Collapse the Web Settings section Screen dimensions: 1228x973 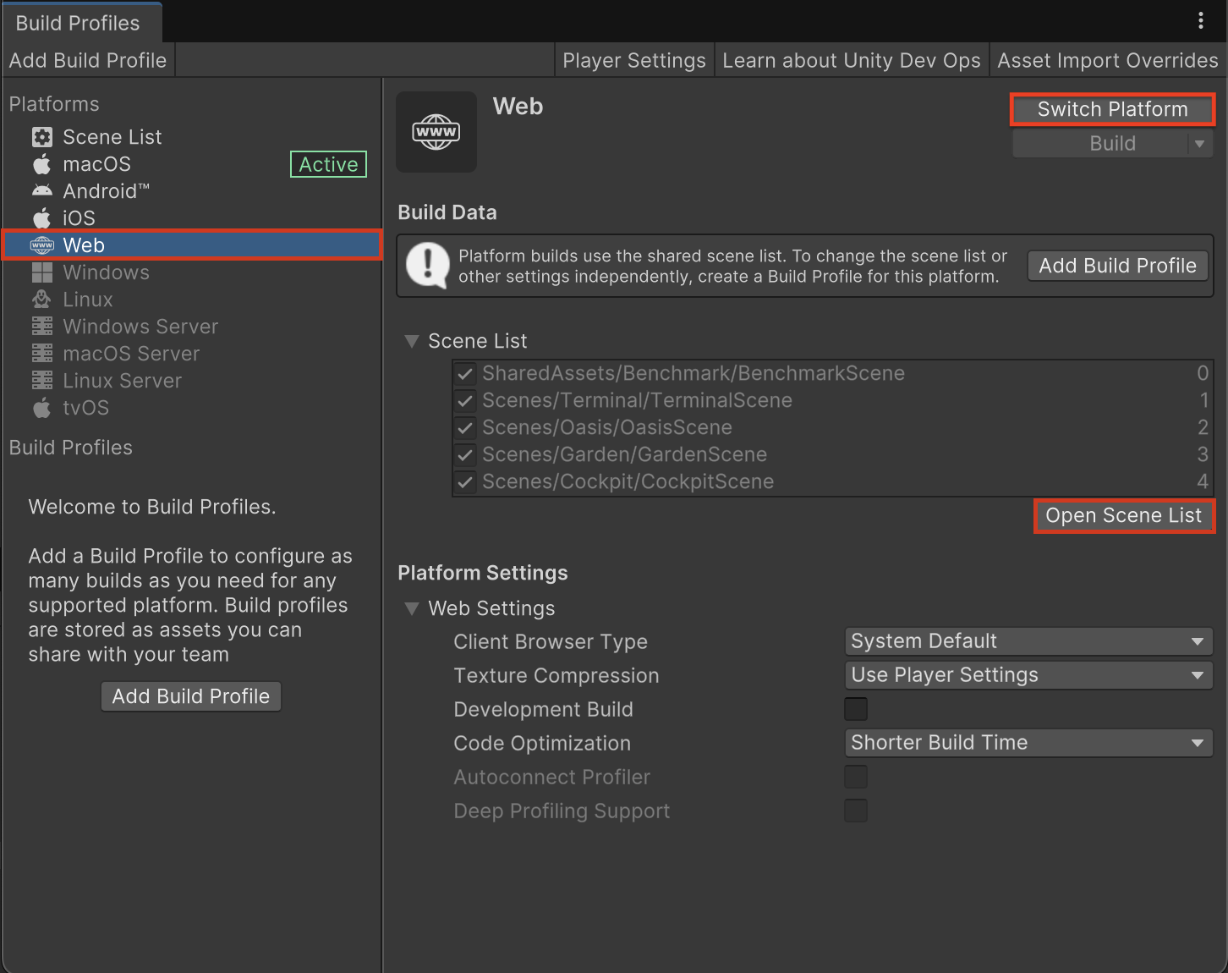[412, 608]
